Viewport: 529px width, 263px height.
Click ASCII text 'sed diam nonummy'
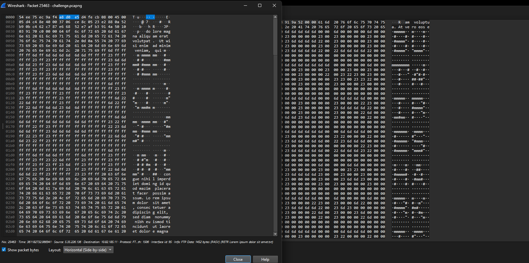151,217
